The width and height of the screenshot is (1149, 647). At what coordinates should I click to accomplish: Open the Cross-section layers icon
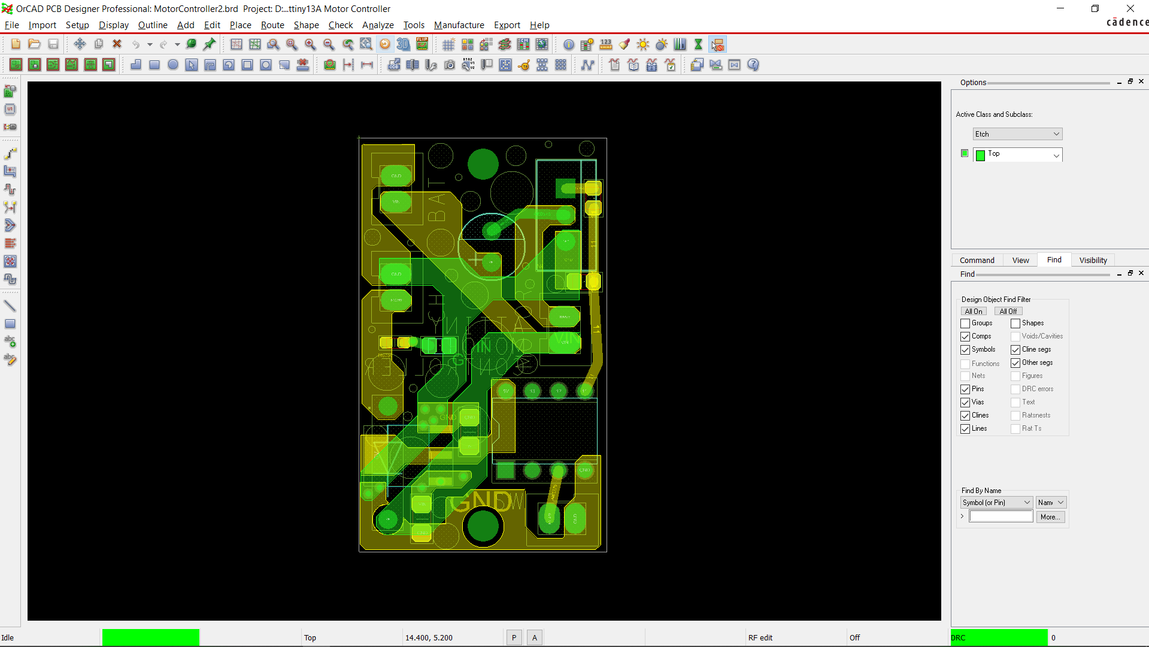pyautogui.click(x=505, y=44)
